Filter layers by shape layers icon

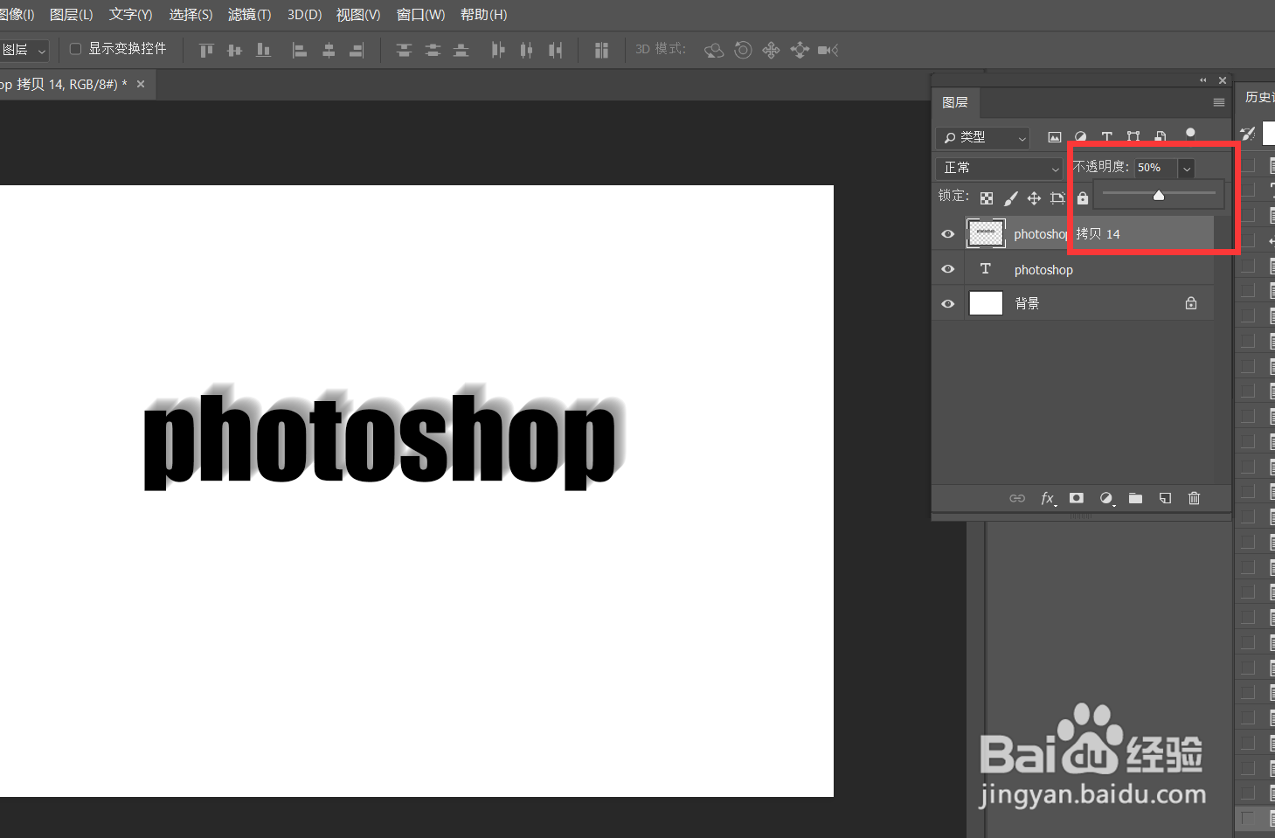pyautogui.click(x=1133, y=137)
